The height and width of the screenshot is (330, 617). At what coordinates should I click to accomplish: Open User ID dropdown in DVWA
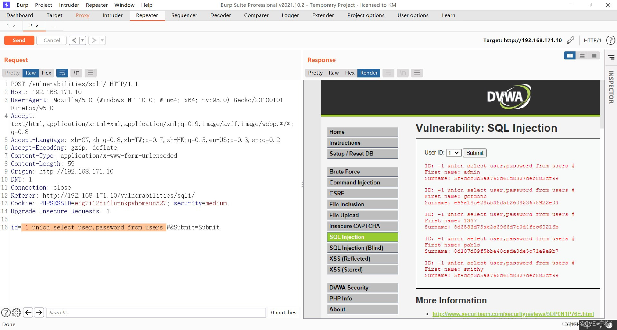(454, 153)
